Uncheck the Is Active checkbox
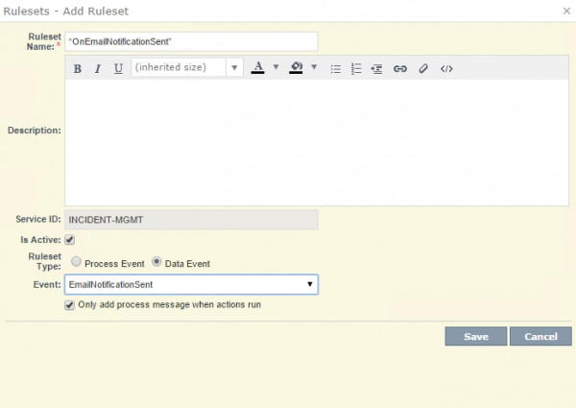This screenshot has width=576, height=408. (69, 240)
